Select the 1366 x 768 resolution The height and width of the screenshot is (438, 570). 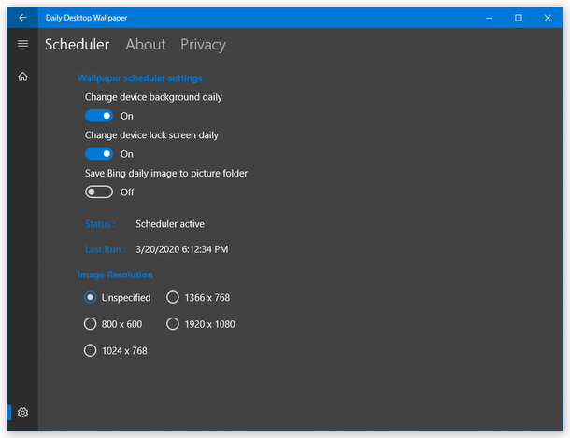coord(198,297)
